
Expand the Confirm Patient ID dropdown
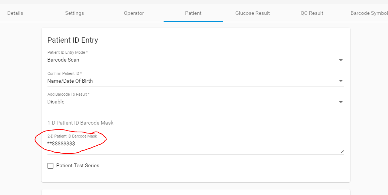pos(193,81)
